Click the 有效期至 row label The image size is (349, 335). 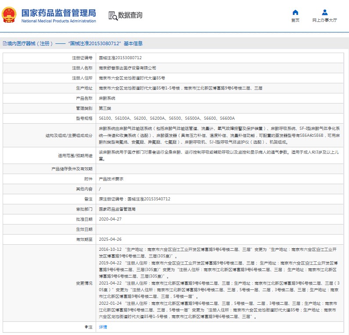pyautogui.click(x=84, y=239)
